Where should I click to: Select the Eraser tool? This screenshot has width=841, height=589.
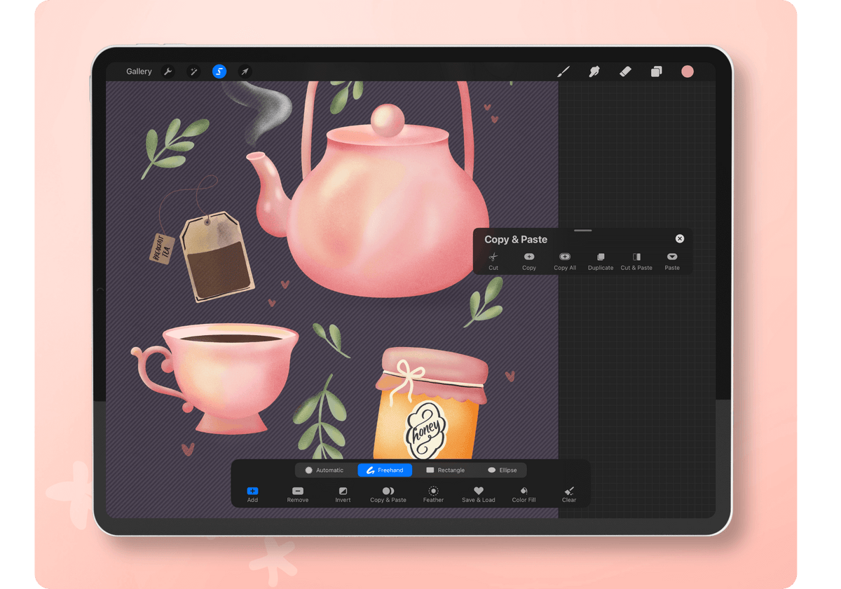[x=625, y=72]
